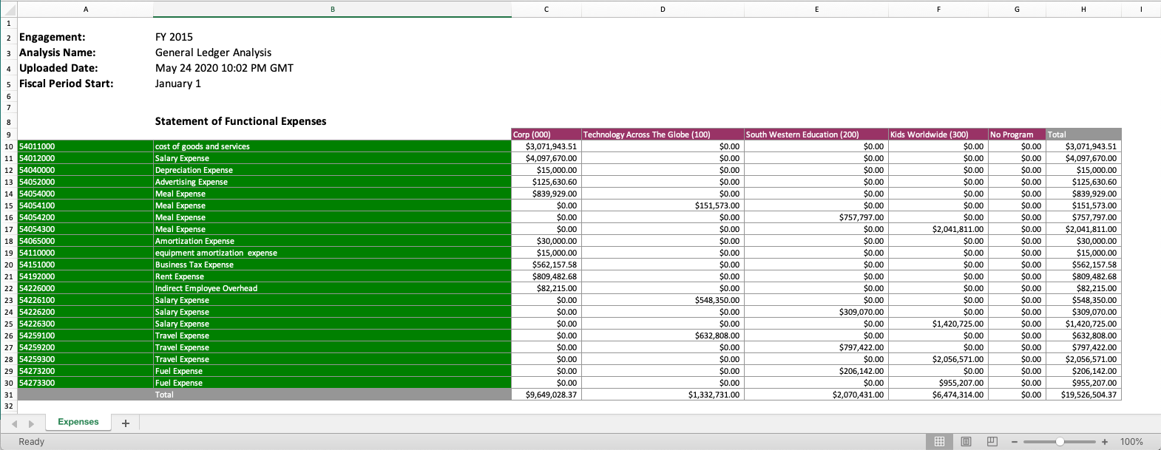Click the FY 2015 cell

point(174,37)
